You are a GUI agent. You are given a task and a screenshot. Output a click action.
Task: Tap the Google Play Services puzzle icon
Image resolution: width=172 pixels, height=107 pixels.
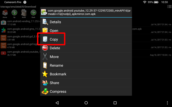(x=3, y=30)
